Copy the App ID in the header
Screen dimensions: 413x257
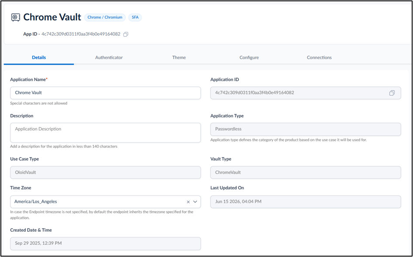[126, 34]
